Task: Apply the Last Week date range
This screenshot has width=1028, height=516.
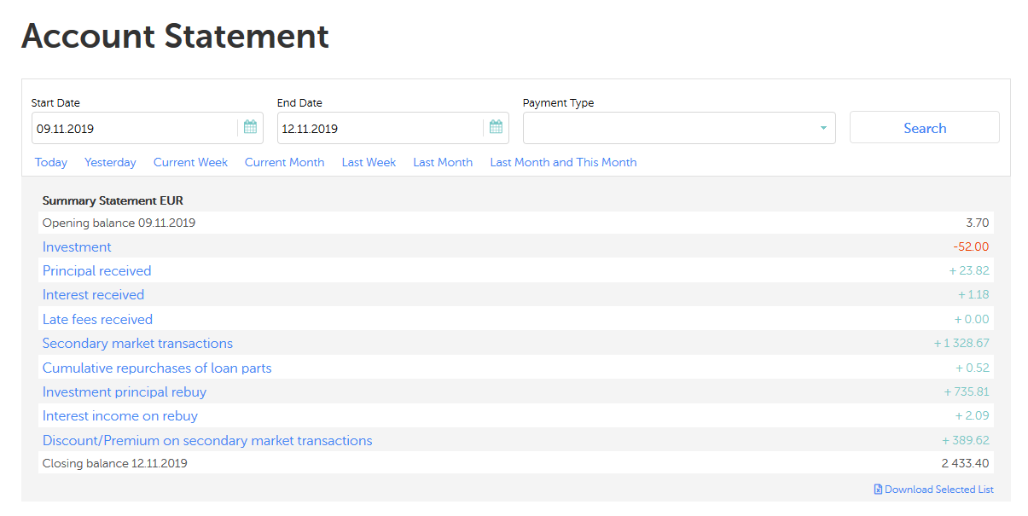Action: tap(369, 162)
